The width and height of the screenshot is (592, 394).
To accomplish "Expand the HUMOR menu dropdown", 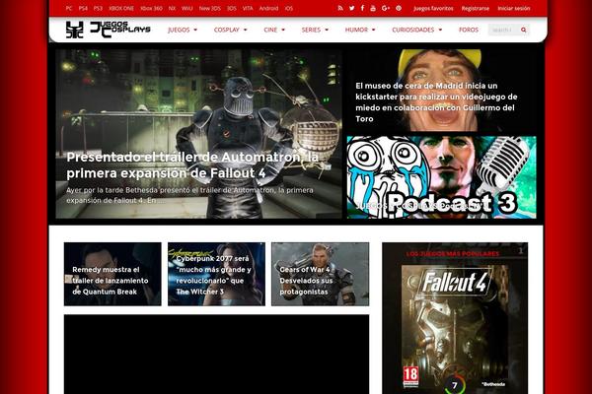I will point(360,30).
